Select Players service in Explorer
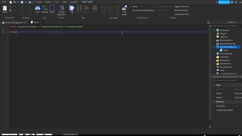 223,34
